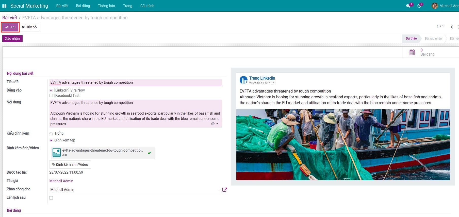Toggle the Lên lịch sau checkbox

click(51, 198)
